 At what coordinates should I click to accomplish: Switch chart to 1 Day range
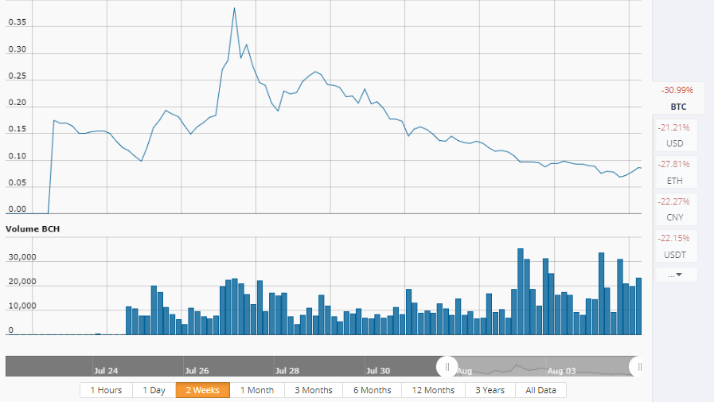pyautogui.click(x=154, y=390)
